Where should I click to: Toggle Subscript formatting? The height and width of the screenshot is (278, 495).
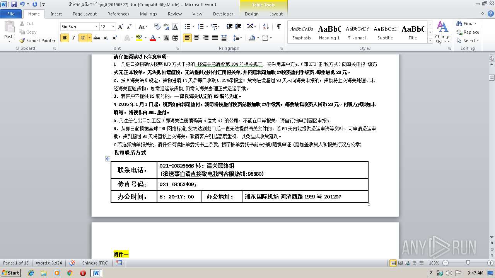(106, 38)
